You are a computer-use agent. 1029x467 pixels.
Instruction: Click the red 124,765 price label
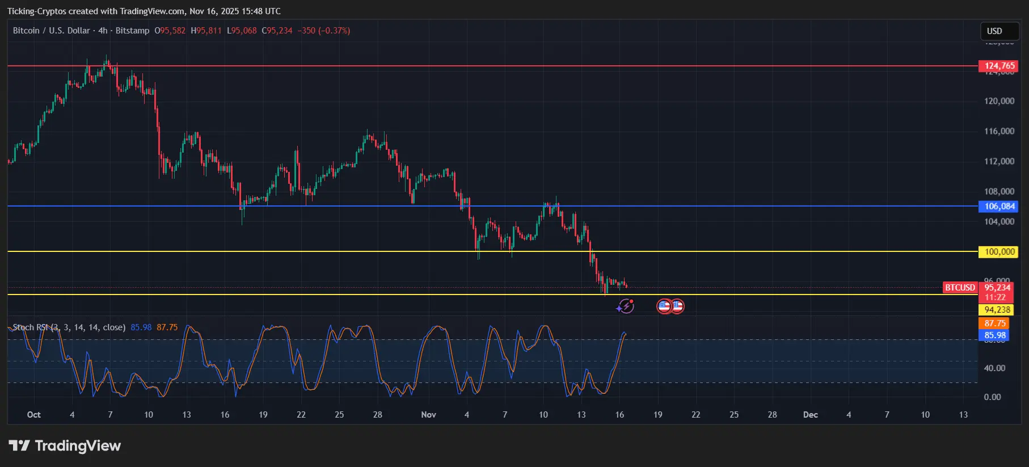pyautogui.click(x=999, y=66)
